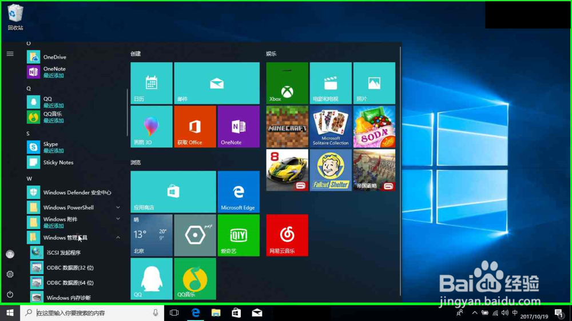The image size is (572, 321).
Task: Select the letter S group header
Action: click(28, 133)
